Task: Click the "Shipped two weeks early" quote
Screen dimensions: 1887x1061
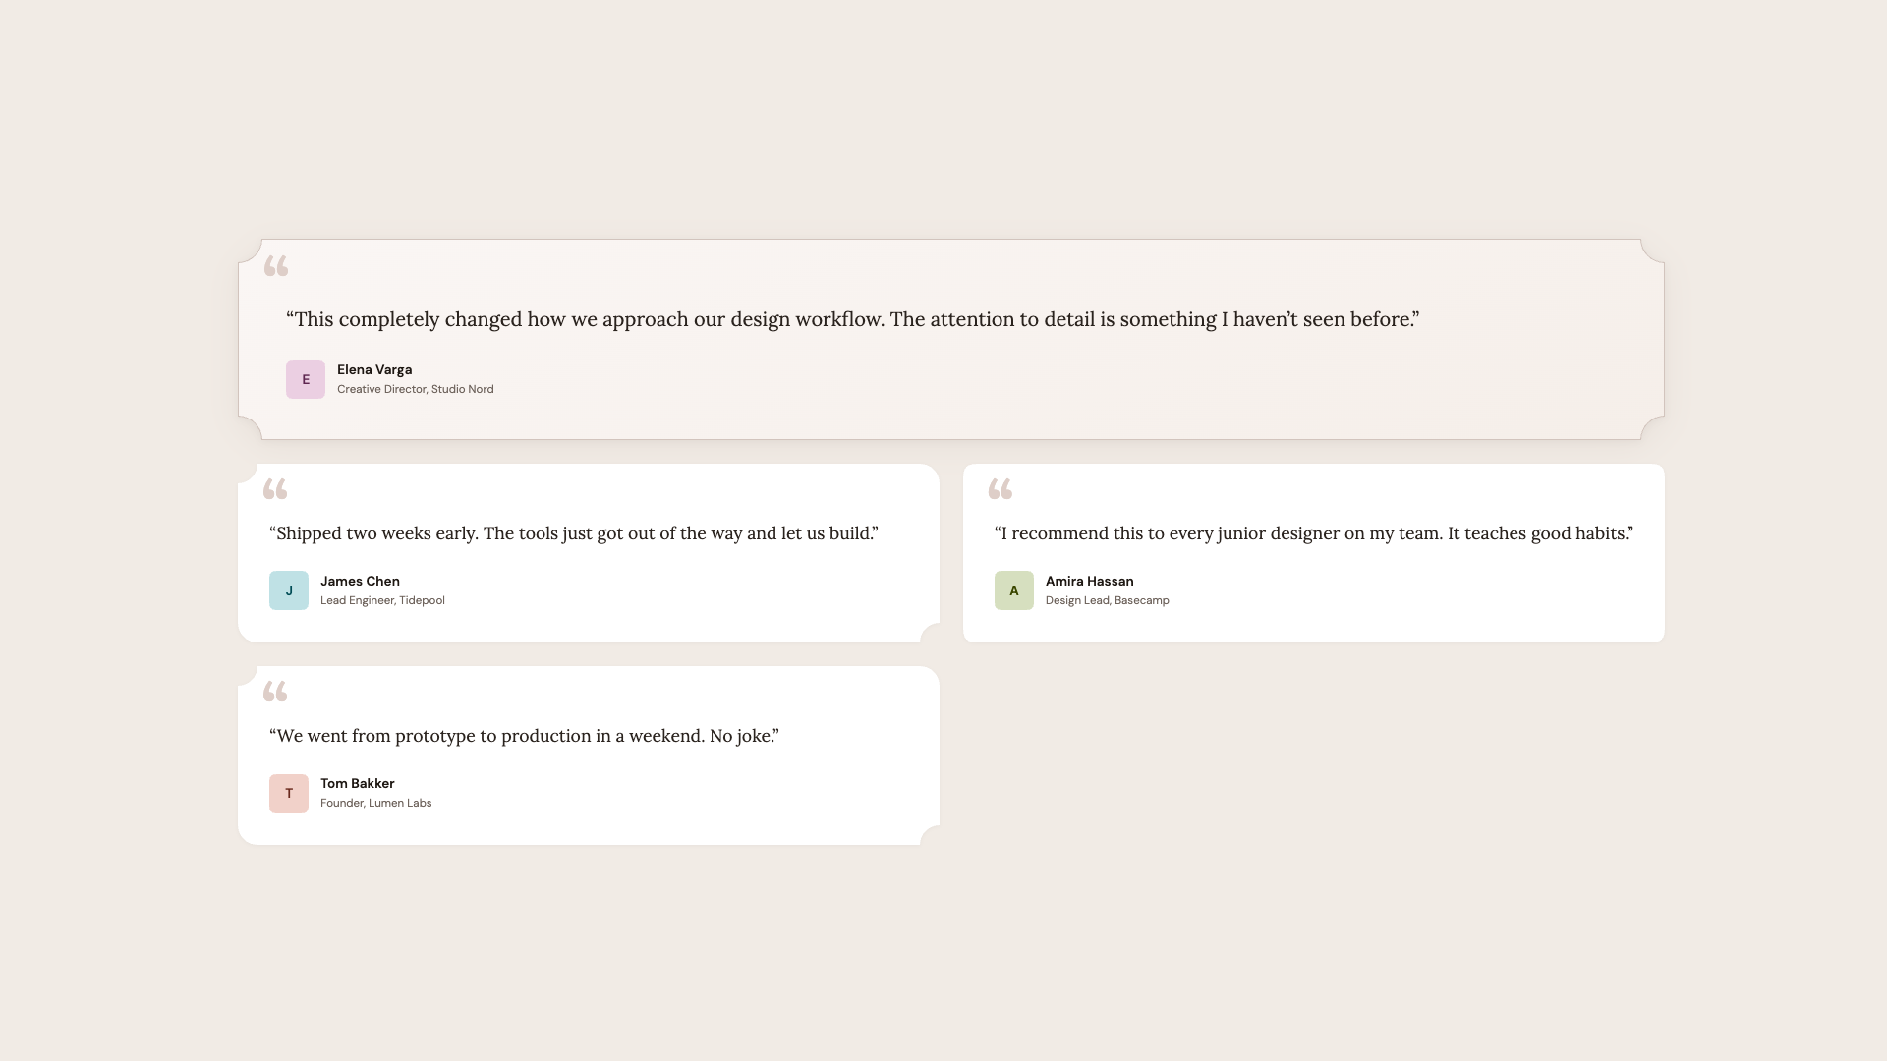Action: coord(573,533)
